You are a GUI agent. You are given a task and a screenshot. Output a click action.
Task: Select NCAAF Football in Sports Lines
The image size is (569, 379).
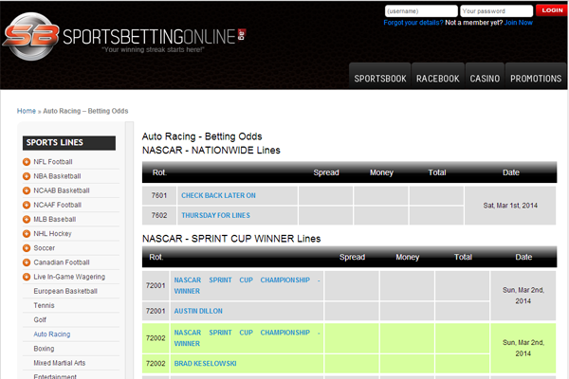point(57,205)
